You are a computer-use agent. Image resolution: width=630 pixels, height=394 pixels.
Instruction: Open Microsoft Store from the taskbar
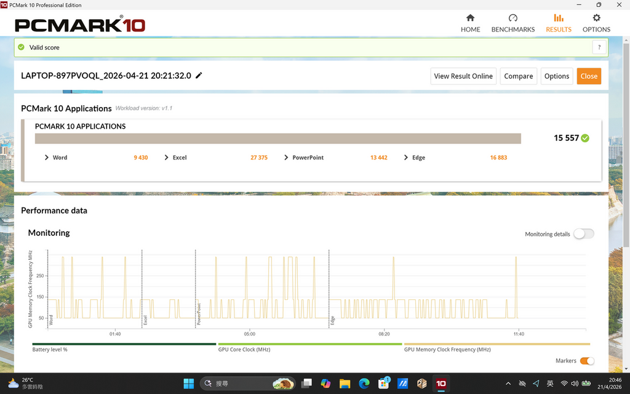383,384
